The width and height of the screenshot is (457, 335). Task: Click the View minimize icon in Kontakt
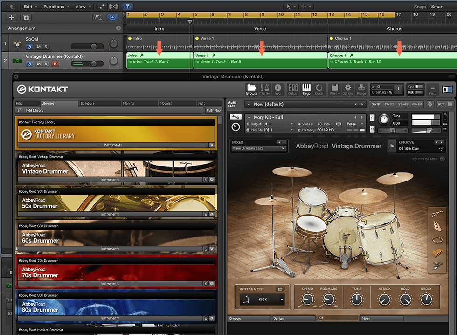click(433, 89)
